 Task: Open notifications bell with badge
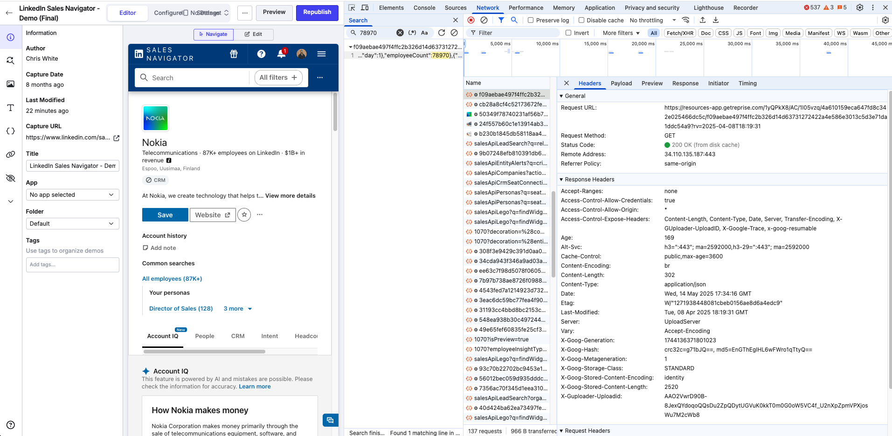pos(282,54)
